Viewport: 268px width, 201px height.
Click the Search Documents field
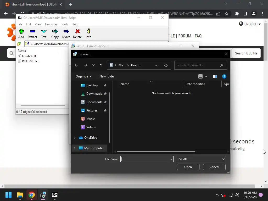[x=201, y=65]
